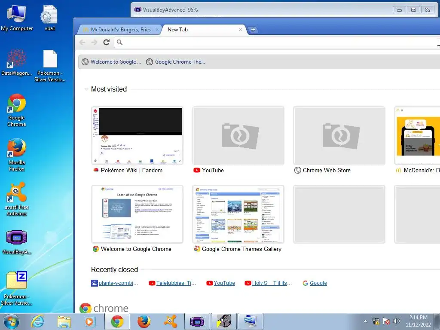Switch to Chrome via taskbar button
The image size is (440, 330).
click(117, 321)
